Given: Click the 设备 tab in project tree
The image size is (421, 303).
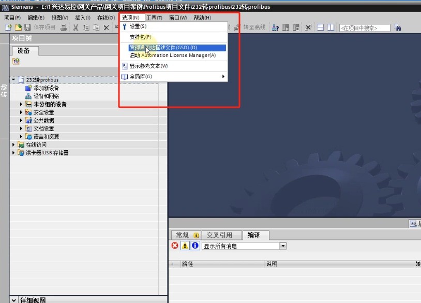Looking at the screenshot, I should pos(25,51).
